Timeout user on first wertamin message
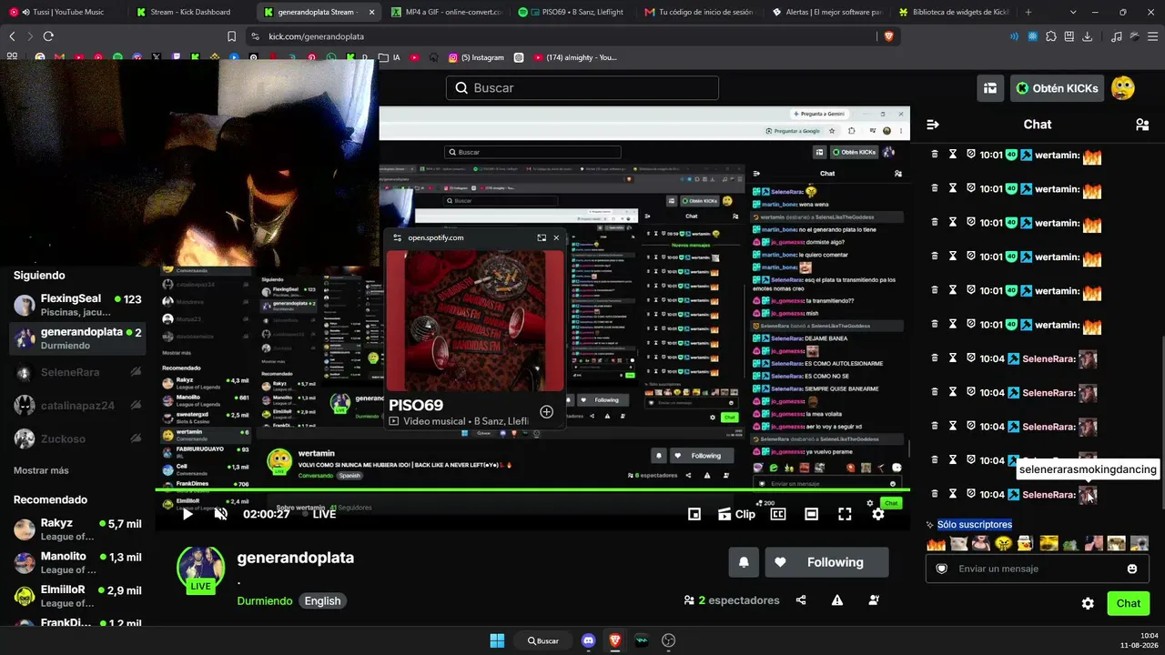This screenshot has width=1165, height=655. pyautogui.click(x=953, y=155)
